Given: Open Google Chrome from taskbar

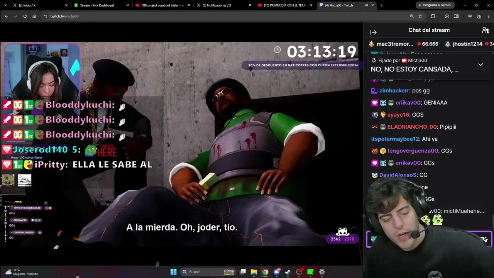Looking at the screenshot, I should [265, 272].
